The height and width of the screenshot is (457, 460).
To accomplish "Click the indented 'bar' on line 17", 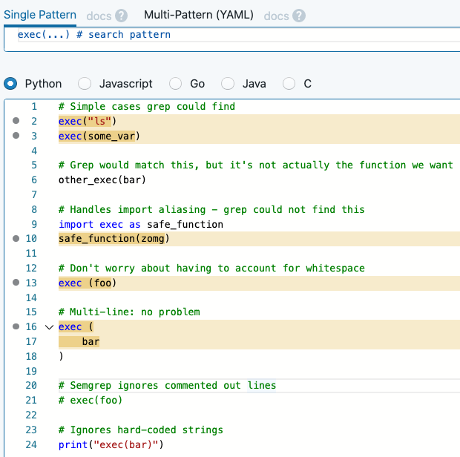I will [x=91, y=342].
